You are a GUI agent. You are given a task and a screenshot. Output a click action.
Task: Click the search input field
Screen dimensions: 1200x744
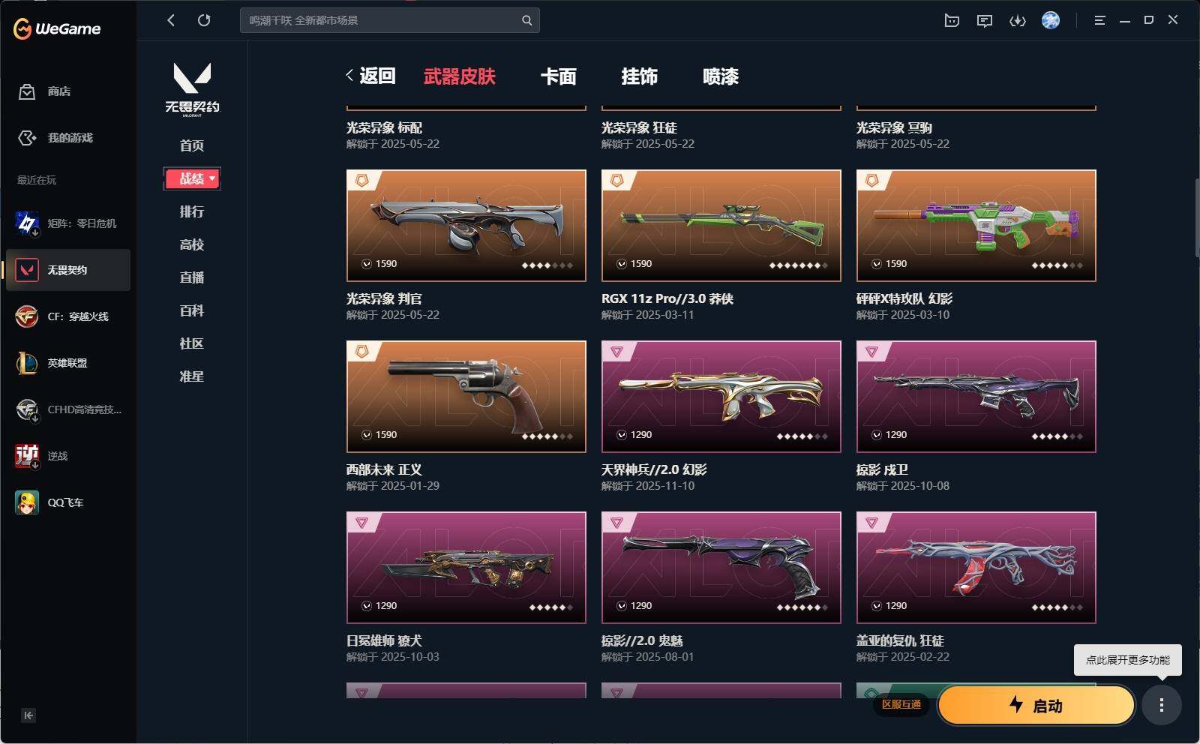point(381,20)
